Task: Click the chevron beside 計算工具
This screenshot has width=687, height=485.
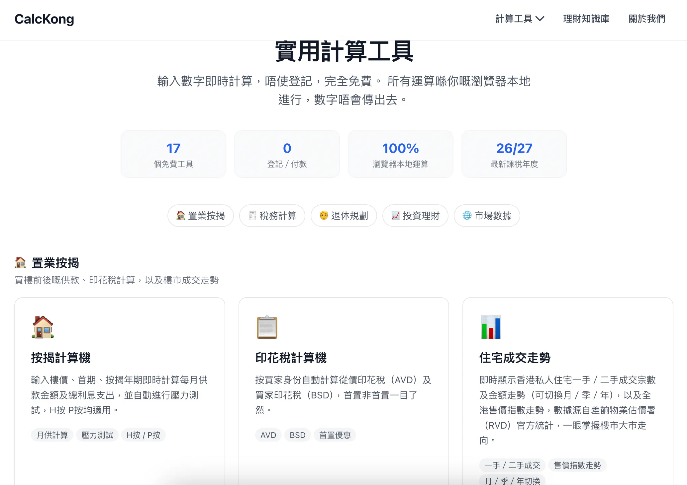Action: coord(540,19)
